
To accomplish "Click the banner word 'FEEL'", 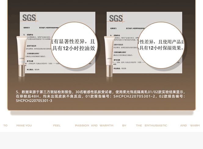I will (x=57, y=125).
